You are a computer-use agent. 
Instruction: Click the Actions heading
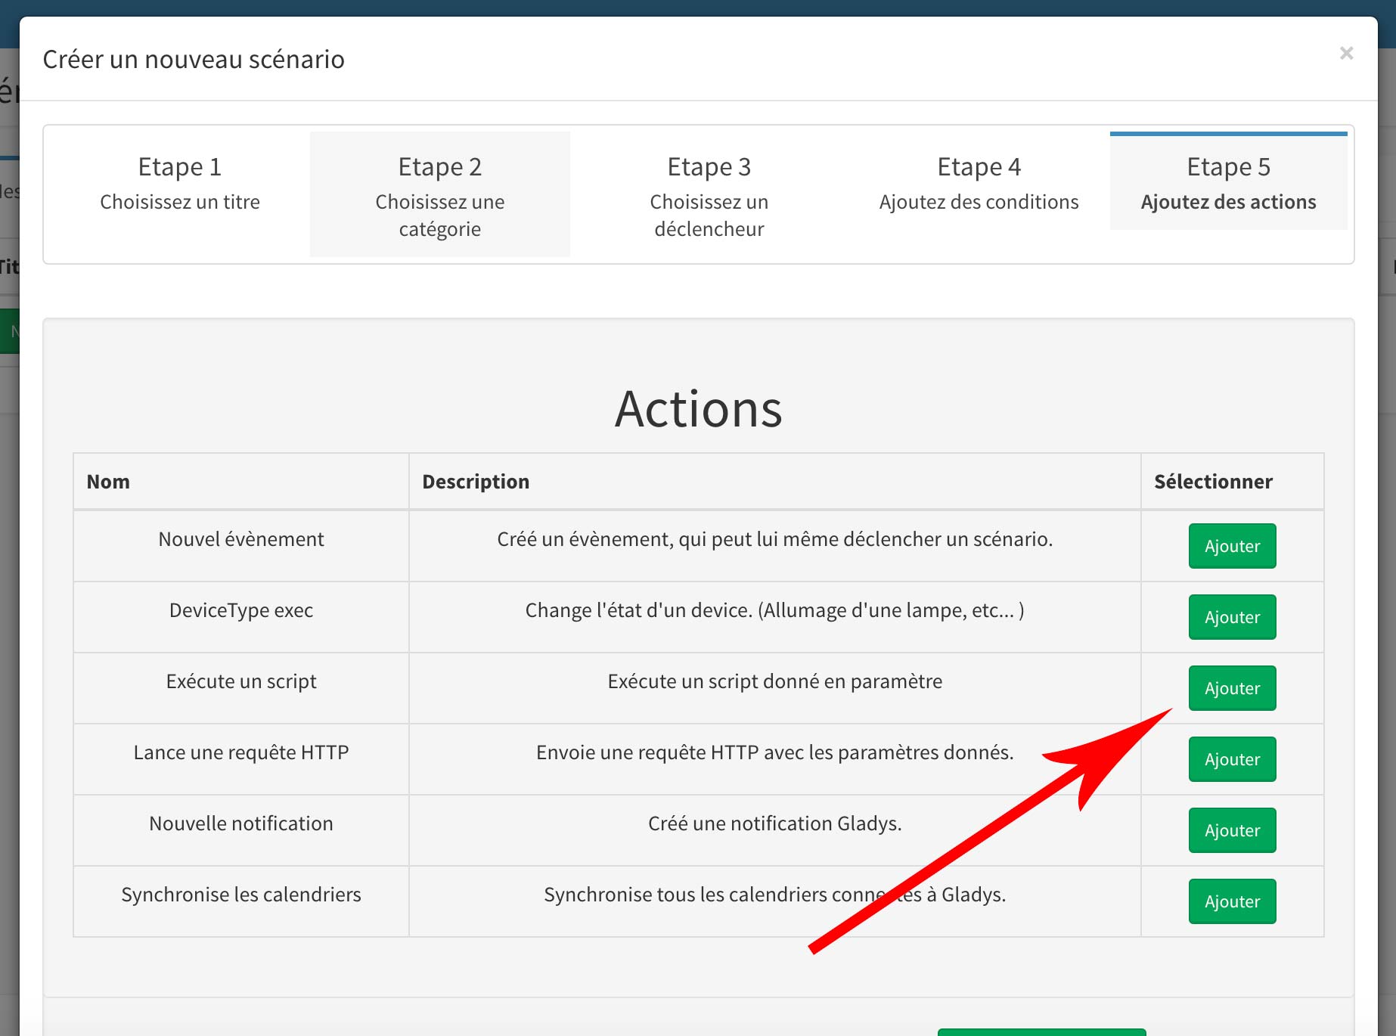coord(698,409)
